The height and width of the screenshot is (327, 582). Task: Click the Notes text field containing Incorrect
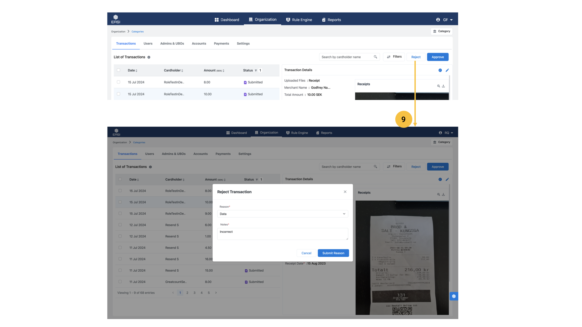click(282, 234)
